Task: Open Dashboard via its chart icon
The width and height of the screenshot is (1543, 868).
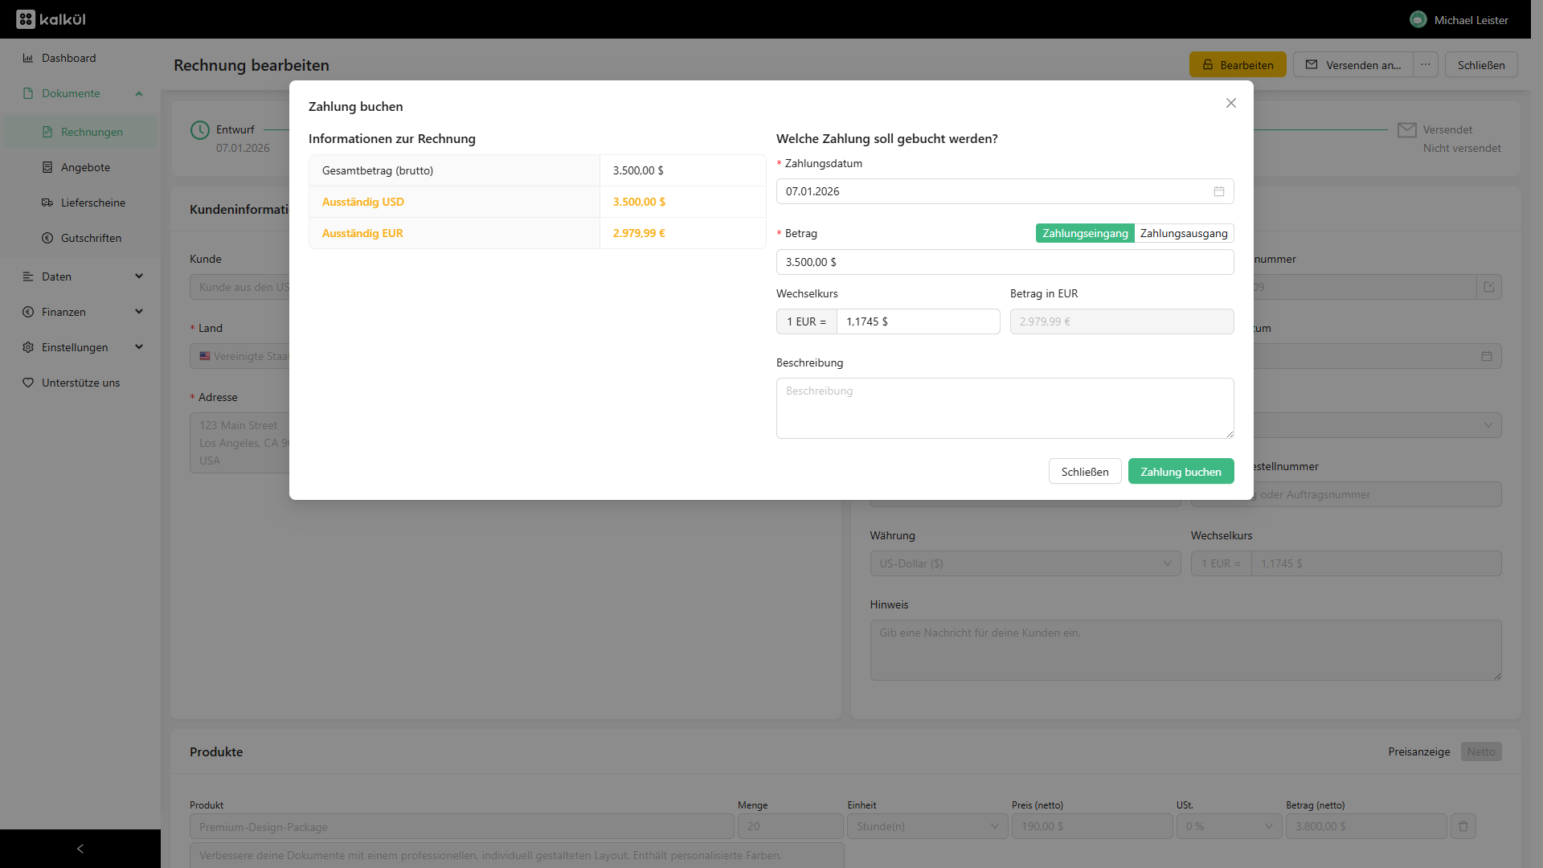Action: pyautogui.click(x=28, y=58)
